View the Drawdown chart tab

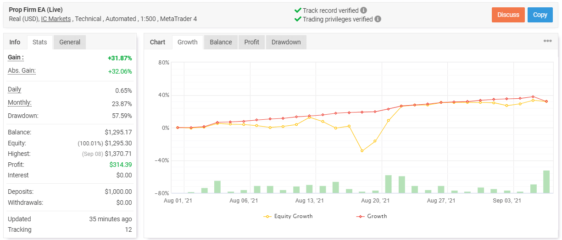pyautogui.click(x=286, y=42)
